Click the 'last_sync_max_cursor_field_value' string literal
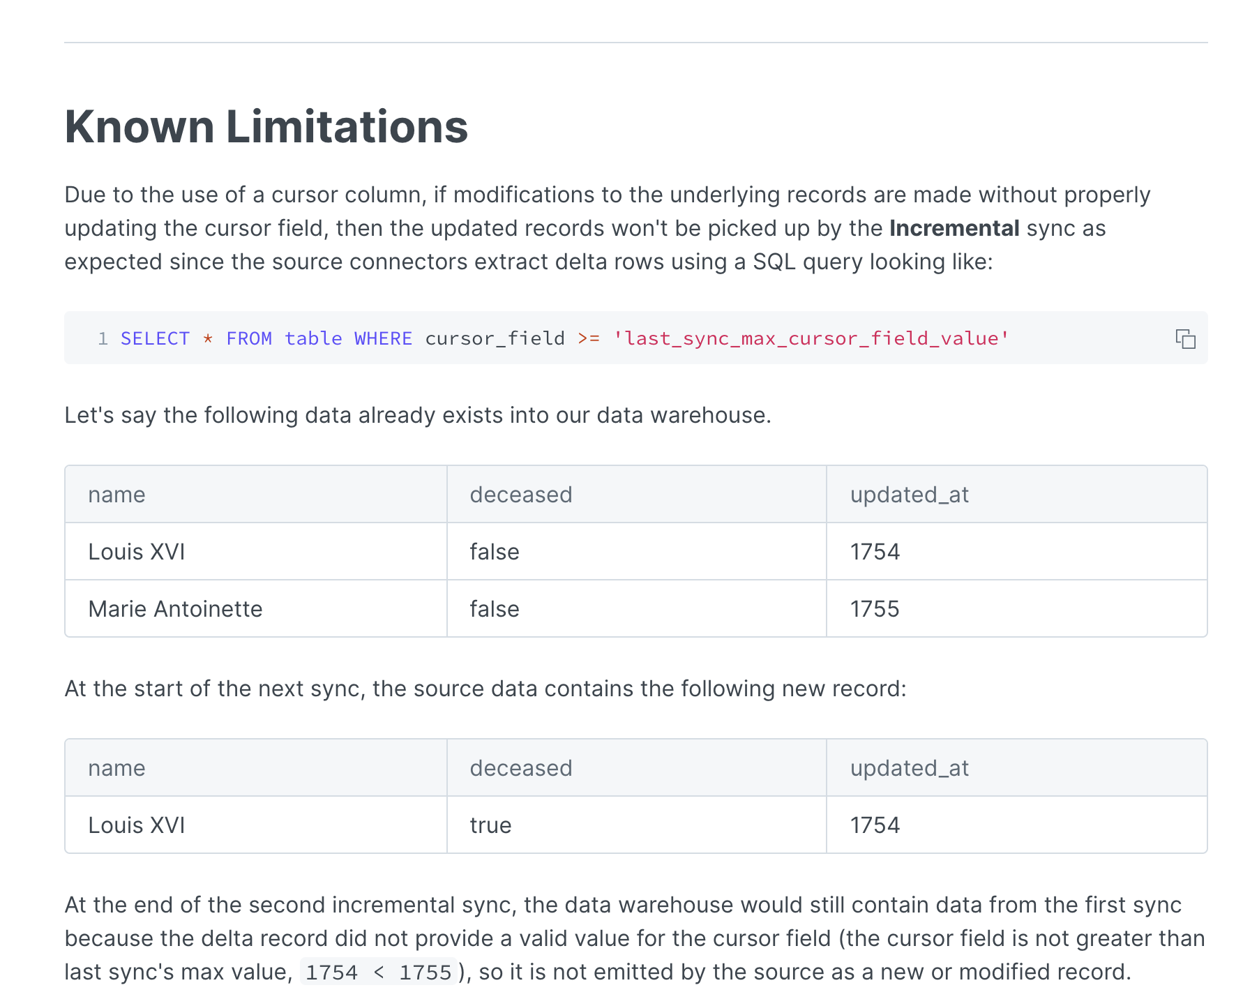Screen dimensions: 1243x1006 click(811, 338)
